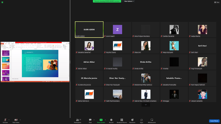Select the zoom baa01 participant tile

[117, 30]
